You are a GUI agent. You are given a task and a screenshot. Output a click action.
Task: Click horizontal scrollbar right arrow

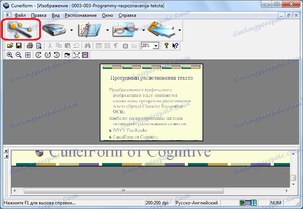(287, 191)
